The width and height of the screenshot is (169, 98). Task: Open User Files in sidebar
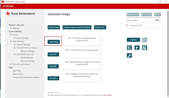[17, 71]
